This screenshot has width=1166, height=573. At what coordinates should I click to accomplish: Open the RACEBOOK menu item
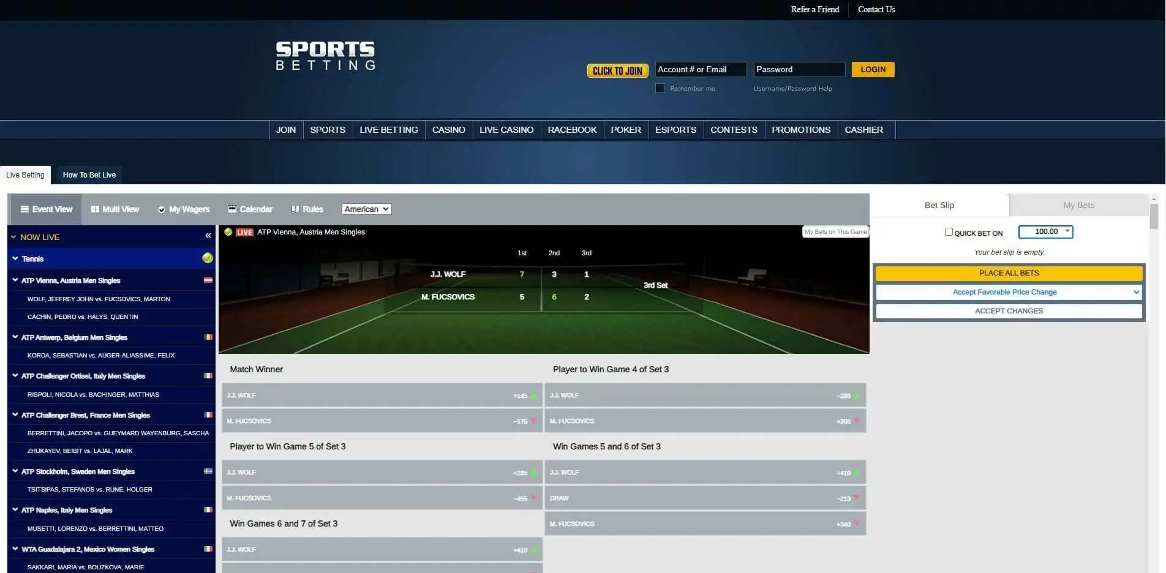tap(572, 130)
